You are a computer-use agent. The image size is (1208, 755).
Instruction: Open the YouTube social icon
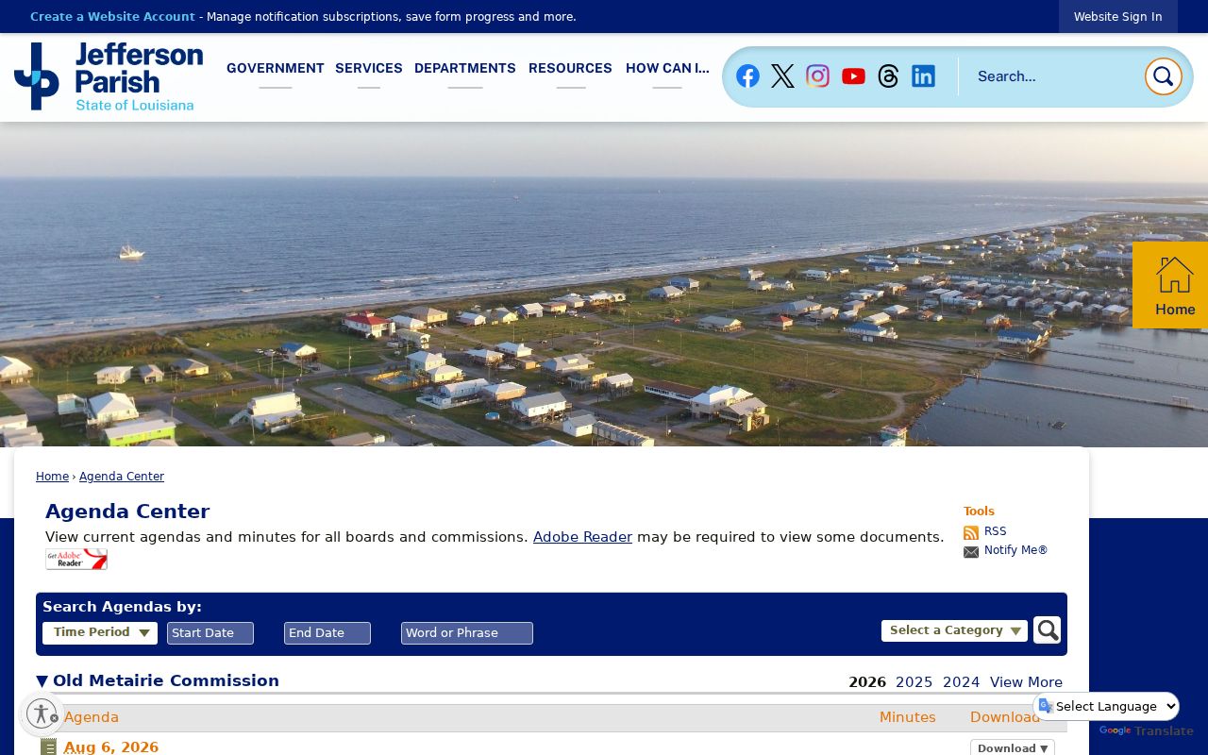853,76
